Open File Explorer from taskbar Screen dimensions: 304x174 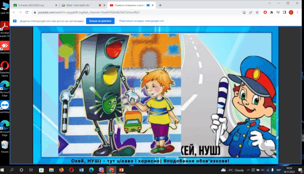51,170
